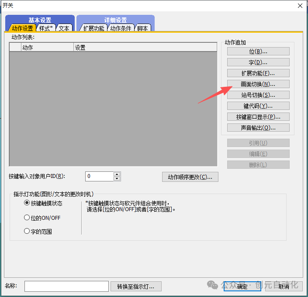
Task: Click the 按键窗口显示(P)... button
Action: [x=258, y=117]
